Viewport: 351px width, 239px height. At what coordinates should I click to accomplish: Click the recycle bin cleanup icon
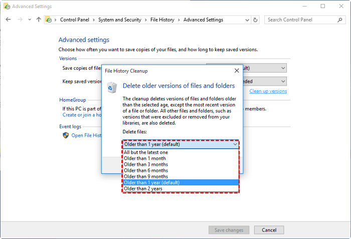click(112, 87)
